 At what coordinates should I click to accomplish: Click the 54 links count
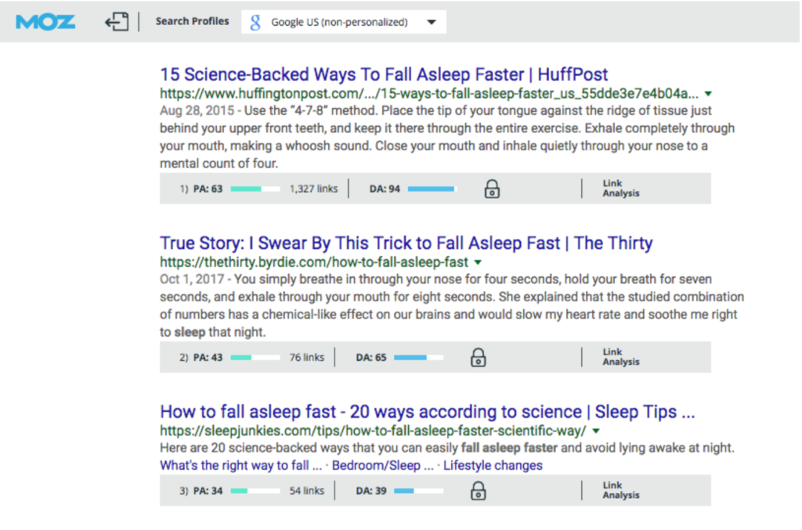click(x=307, y=491)
